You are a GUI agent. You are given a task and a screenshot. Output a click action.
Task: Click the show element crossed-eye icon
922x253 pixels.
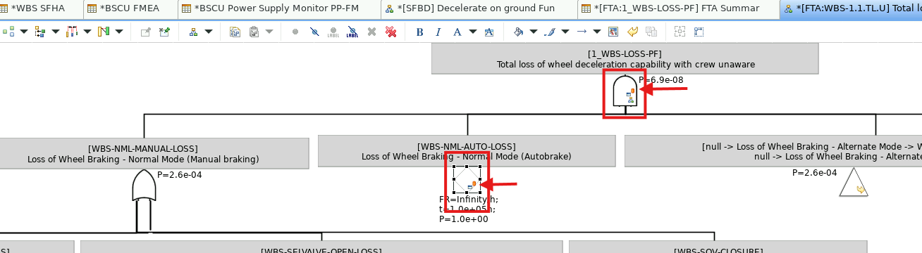[x=314, y=32]
